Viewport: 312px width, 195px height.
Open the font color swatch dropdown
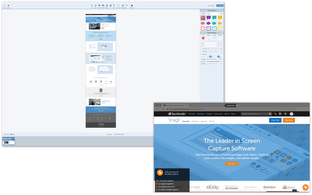point(220,44)
